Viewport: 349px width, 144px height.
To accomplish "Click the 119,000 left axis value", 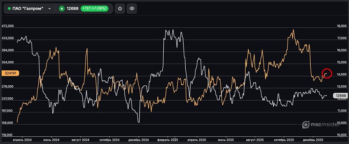I will pyautogui.click(x=8, y=135).
